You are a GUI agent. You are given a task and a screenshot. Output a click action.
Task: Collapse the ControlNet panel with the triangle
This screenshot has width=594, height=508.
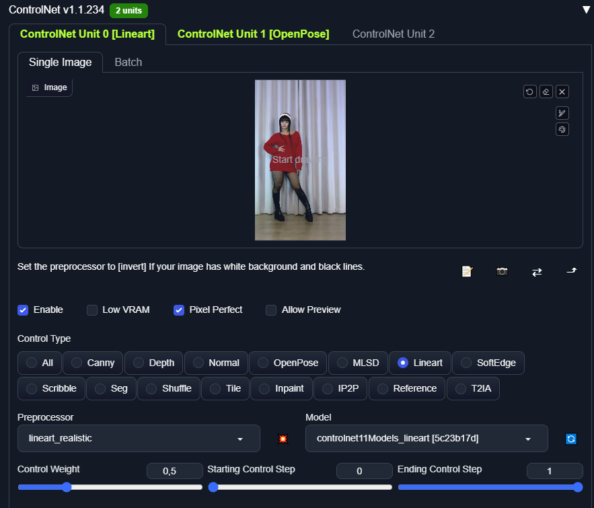(x=587, y=9)
